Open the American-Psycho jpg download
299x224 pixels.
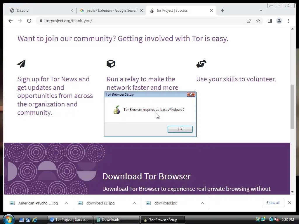[x=38, y=203]
